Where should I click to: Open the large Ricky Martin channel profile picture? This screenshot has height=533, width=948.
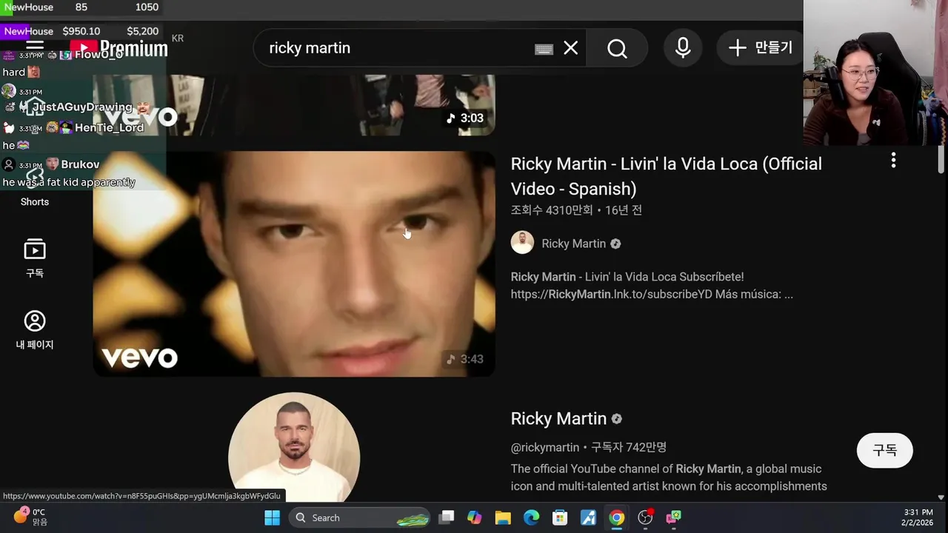click(294, 447)
